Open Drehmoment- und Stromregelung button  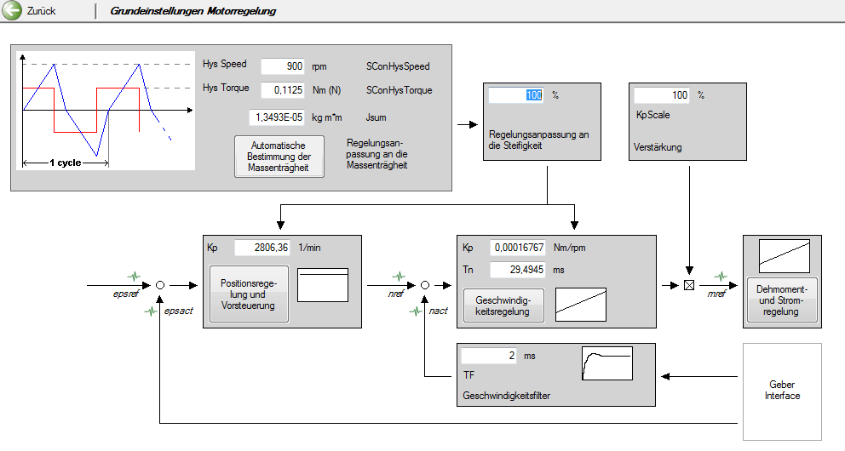[781, 300]
